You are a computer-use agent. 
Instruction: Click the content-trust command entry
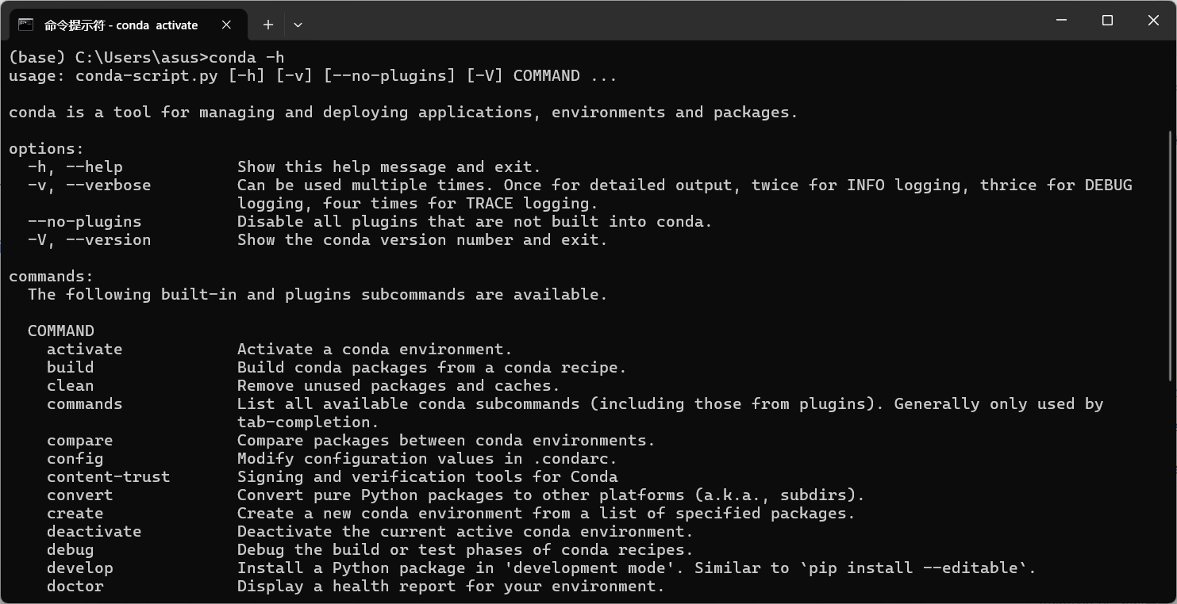pyautogui.click(x=108, y=476)
